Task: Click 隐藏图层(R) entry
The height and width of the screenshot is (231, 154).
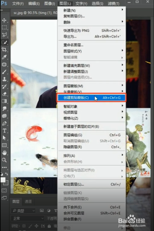Action: pyautogui.click(x=91, y=147)
